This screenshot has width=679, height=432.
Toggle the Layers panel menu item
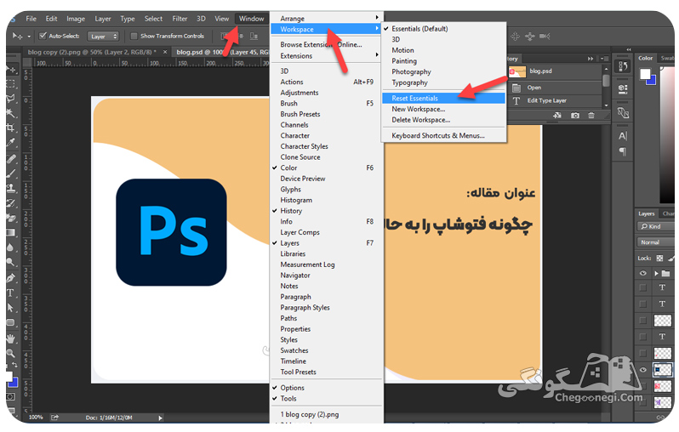327,243
